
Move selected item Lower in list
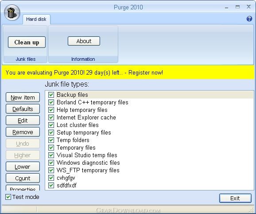23,167
